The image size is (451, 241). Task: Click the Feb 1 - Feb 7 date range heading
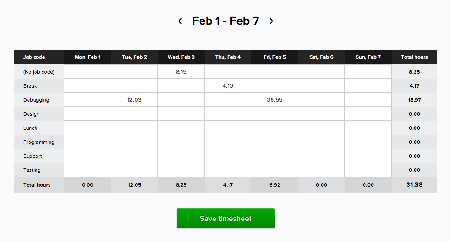225,21
